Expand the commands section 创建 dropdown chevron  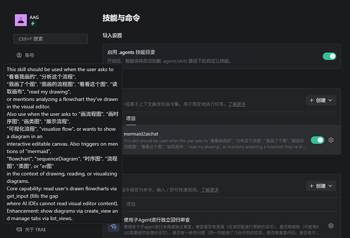[x=330, y=186]
